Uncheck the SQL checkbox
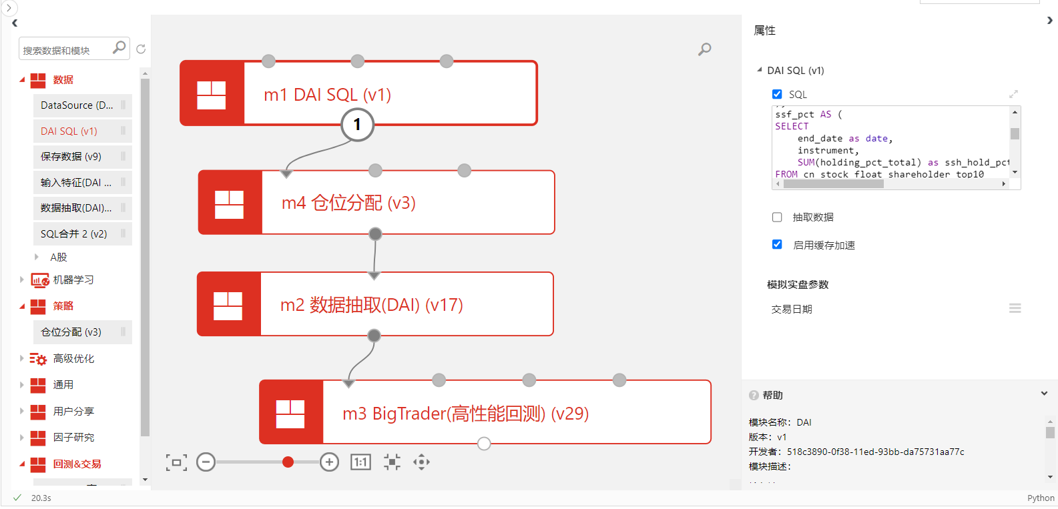 tap(777, 94)
